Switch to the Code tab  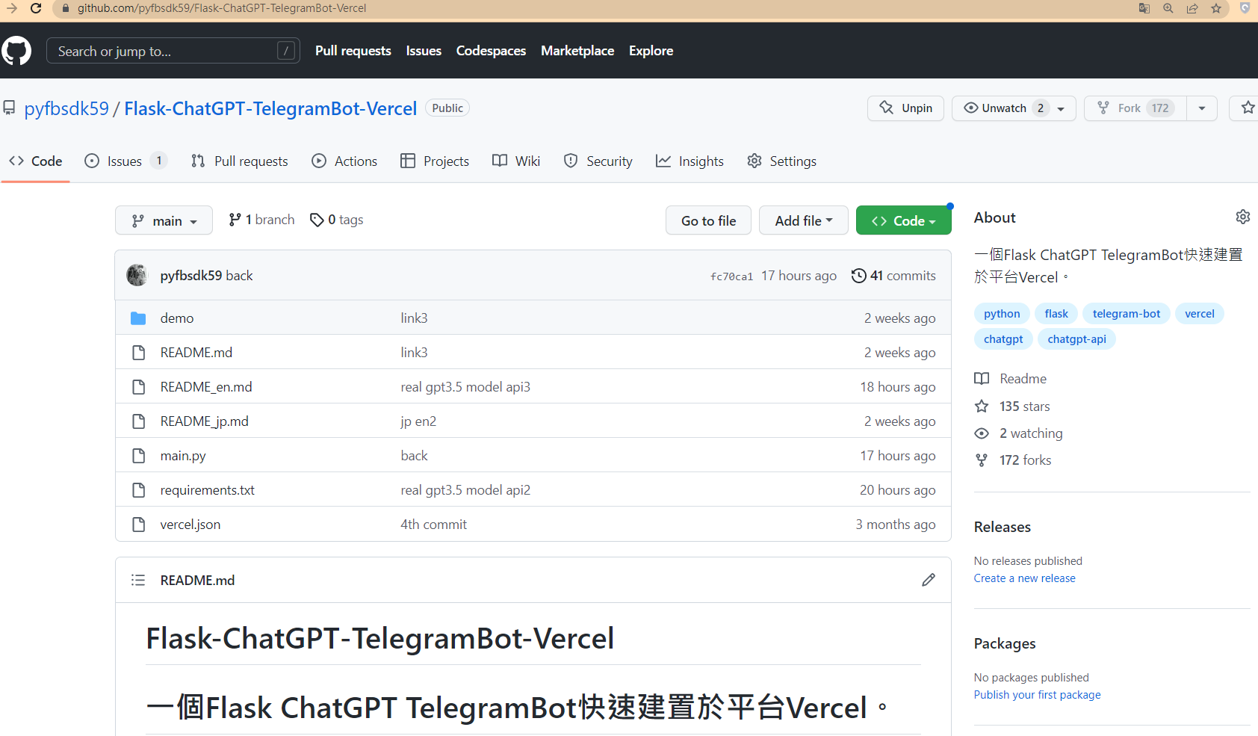pyautogui.click(x=35, y=161)
